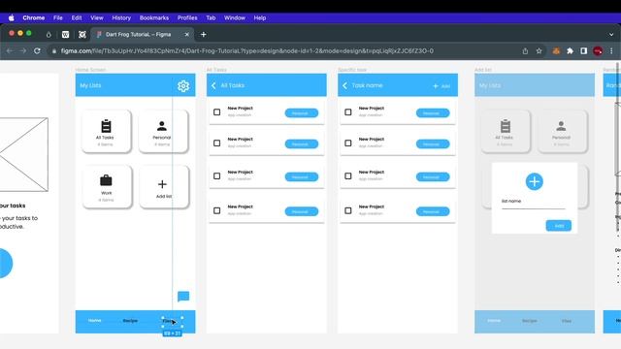
Task: Check second New Project checkbox in All Tasks frame
Action: [x=216, y=143]
